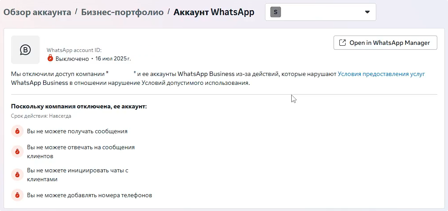Click the gray "S" portfolio avatar icon
The height and width of the screenshot is (211, 448).
276,12
